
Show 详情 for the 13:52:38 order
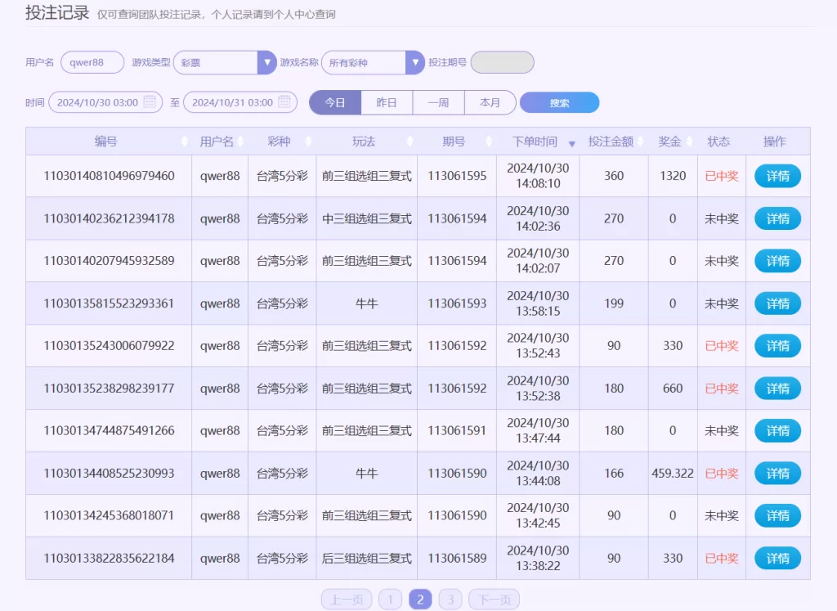(778, 389)
